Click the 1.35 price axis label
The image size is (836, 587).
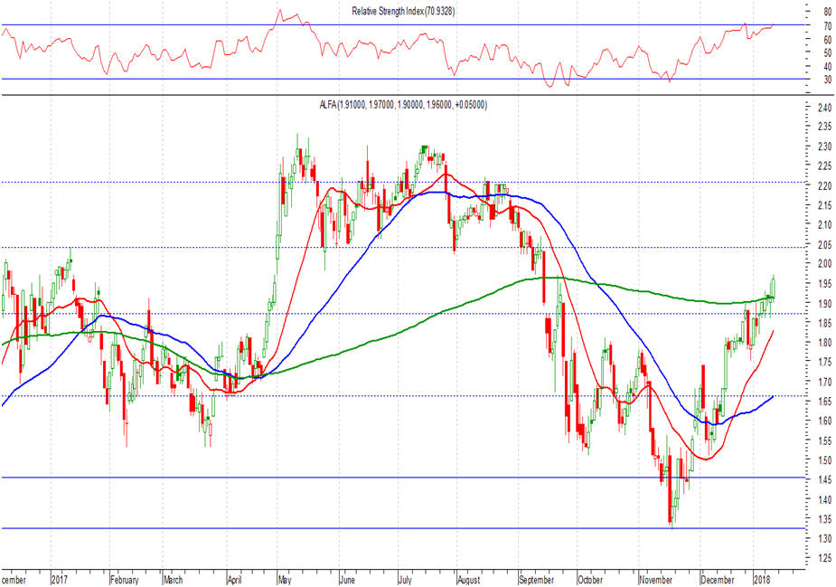pyautogui.click(x=825, y=519)
